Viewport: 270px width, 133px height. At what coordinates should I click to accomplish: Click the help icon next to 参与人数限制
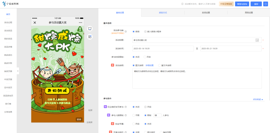pos(126,115)
